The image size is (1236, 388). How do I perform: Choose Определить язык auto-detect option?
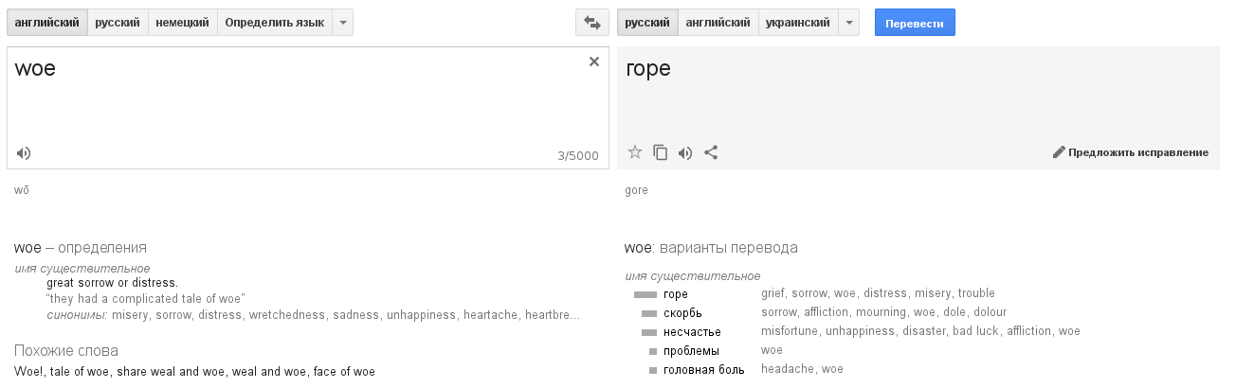click(274, 23)
